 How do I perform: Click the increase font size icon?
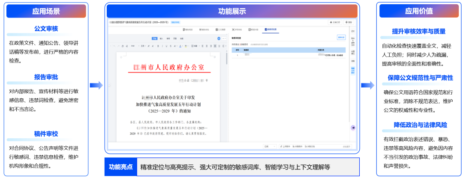[x=148, y=46]
